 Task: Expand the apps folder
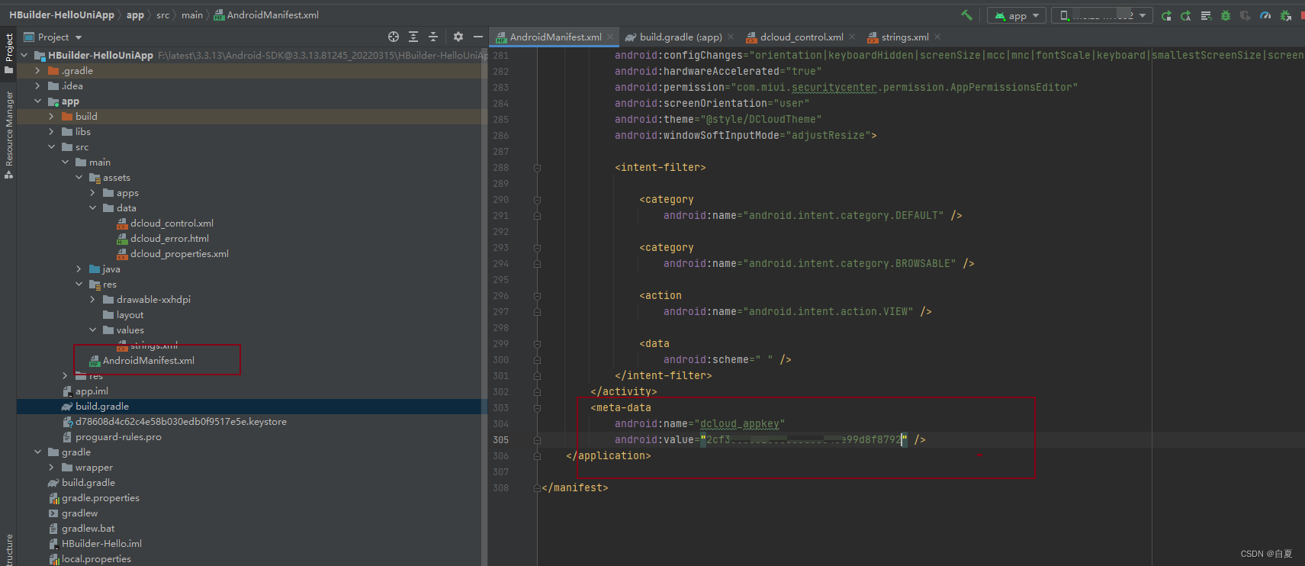pos(92,192)
